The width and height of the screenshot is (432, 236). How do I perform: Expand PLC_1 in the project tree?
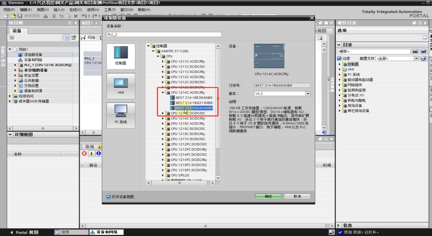pos(15,65)
